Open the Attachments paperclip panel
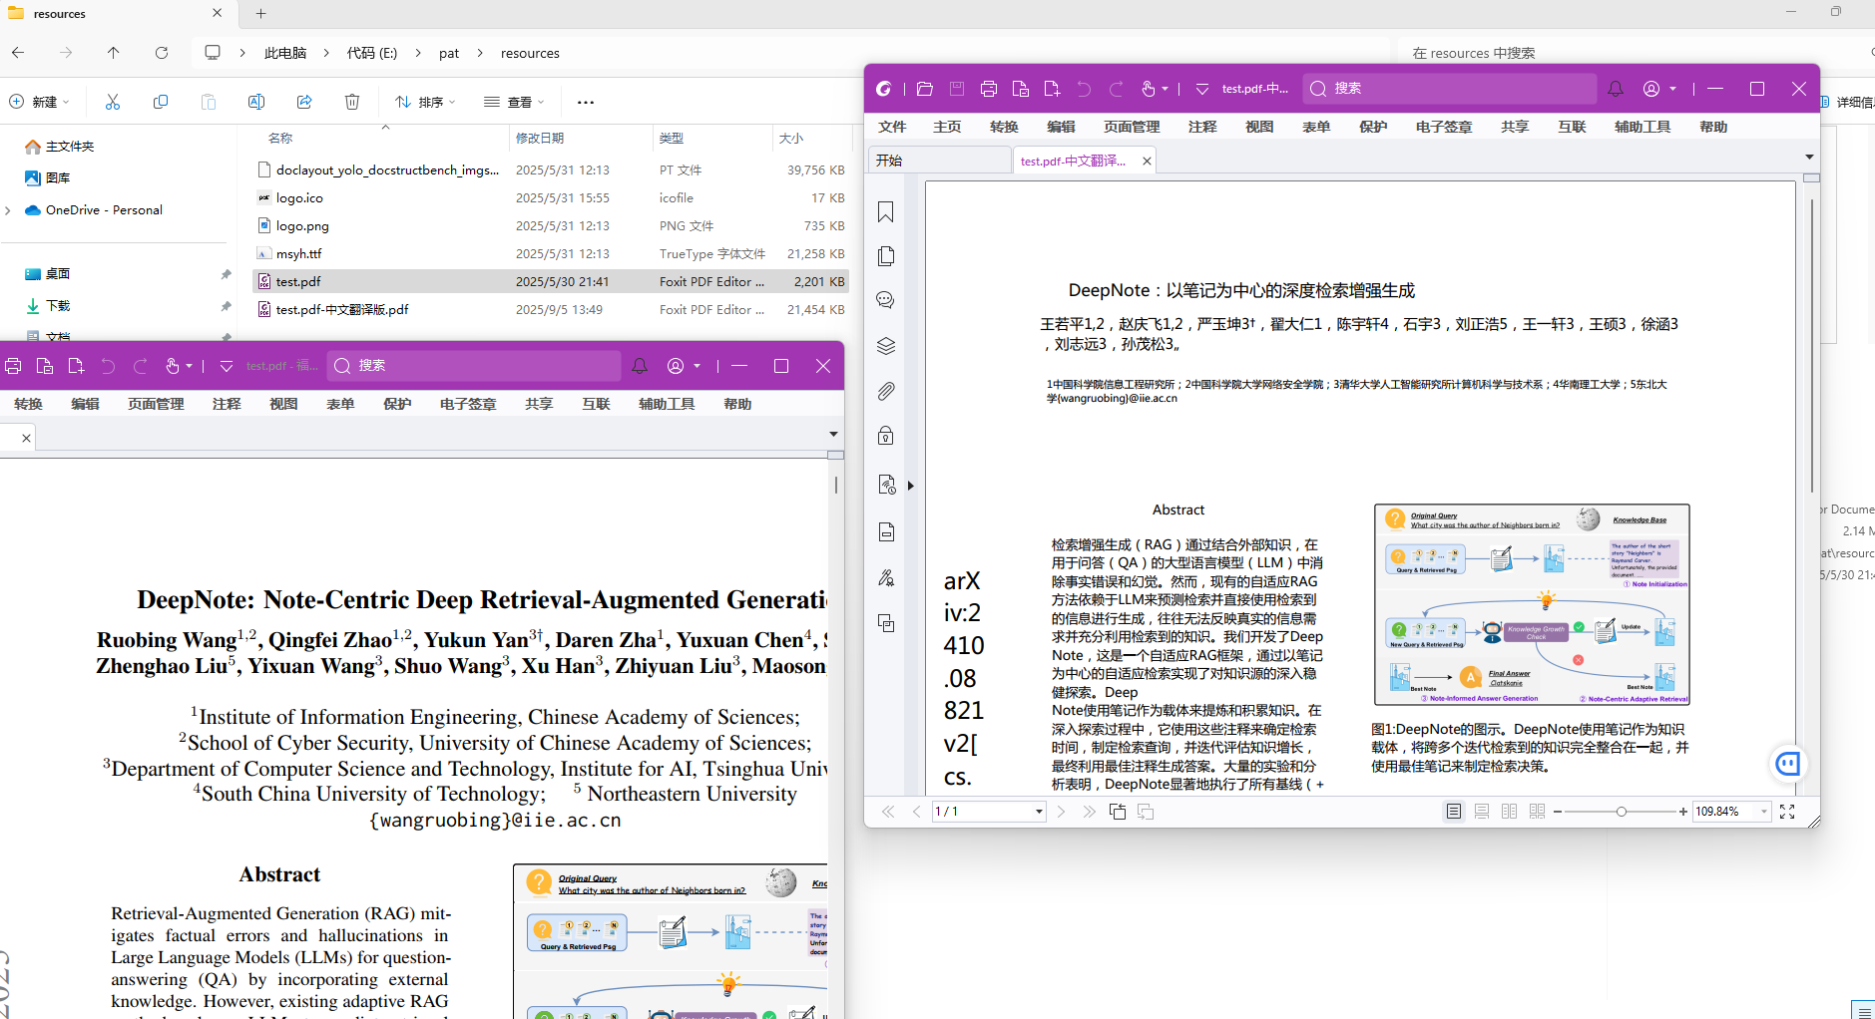The height and width of the screenshot is (1019, 1875). tap(885, 392)
